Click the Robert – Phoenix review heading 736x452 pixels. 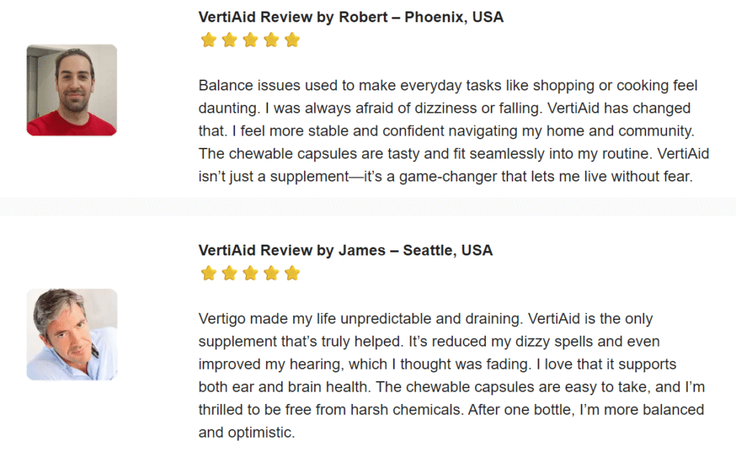click(351, 17)
